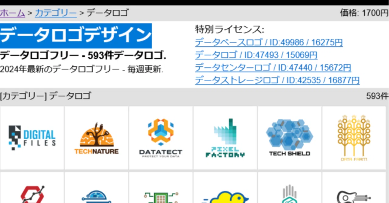The width and height of the screenshot is (389, 203).
Task: Select the Digital Files logo thumbnail
Action: pos(32,138)
